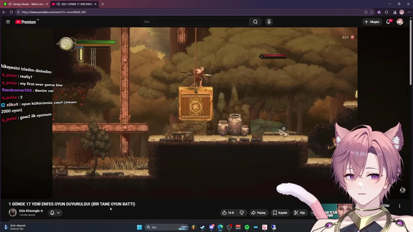The height and width of the screenshot is (232, 413).
Task: Click the purple wallet extension icon
Action: 379,12
